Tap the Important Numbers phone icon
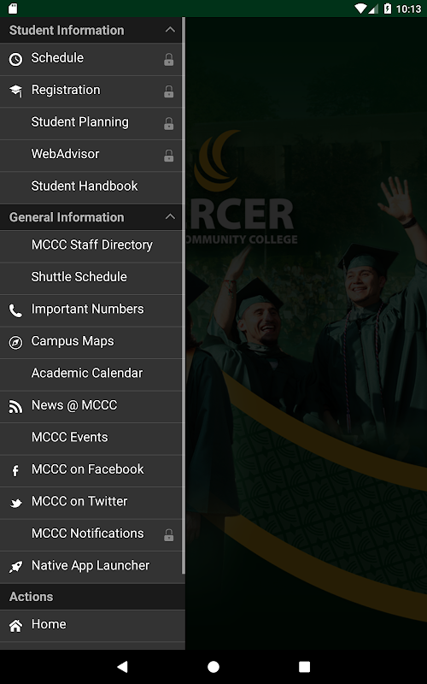This screenshot has width=427, height=684. point(15,310)
